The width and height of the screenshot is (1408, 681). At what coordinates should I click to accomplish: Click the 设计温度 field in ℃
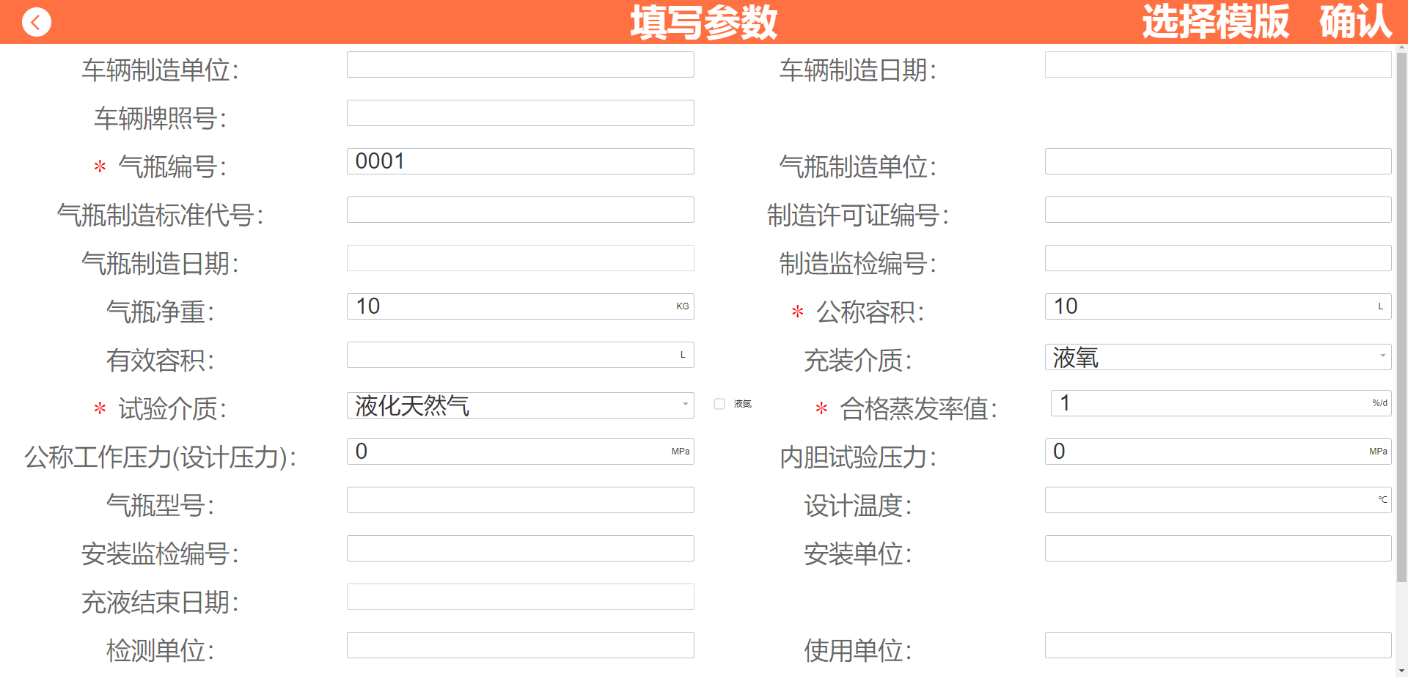tap(1218, 500)
